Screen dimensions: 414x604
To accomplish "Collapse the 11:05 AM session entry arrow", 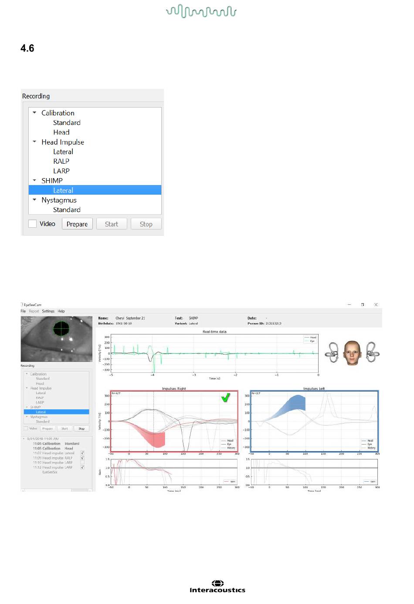I will (24, 439).
